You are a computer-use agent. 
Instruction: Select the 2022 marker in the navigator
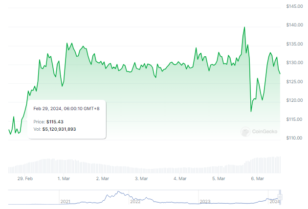point(135,201)
